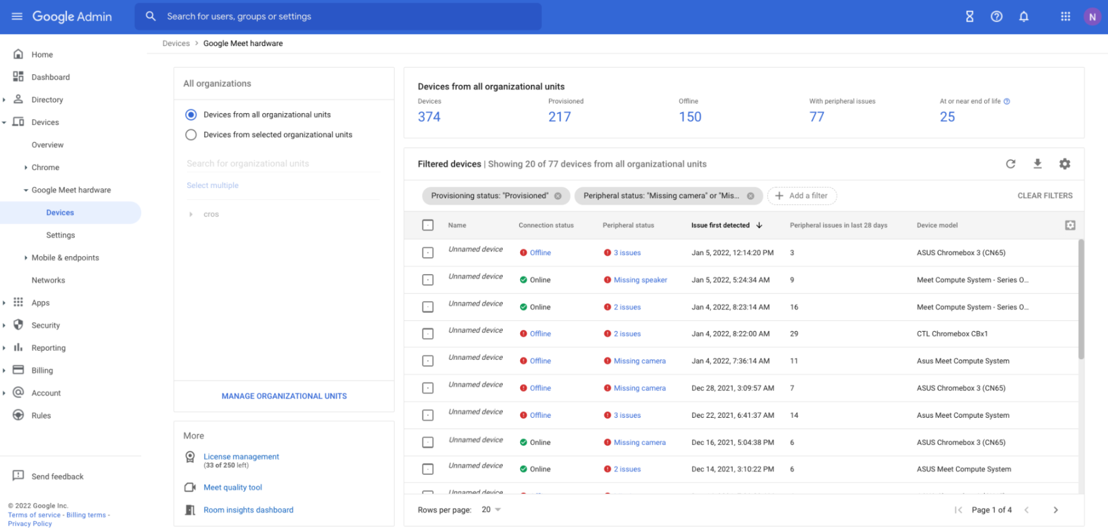Check the CTL Chromebox CBx1 row
Image resolution: width=1108 pixels, height=531 pixels.
click(x=428, y=334)
